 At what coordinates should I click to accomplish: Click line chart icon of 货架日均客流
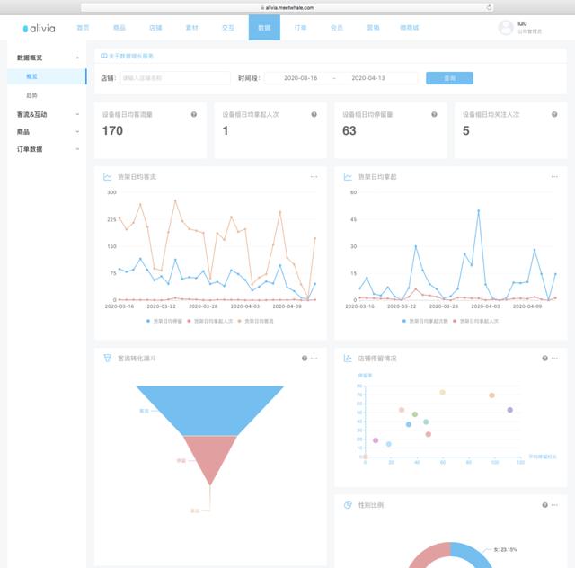(107, 177)
